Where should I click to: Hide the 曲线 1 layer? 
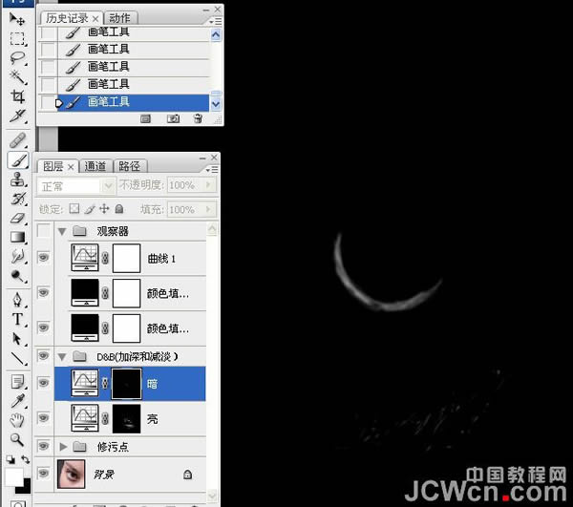pos(44,258)
